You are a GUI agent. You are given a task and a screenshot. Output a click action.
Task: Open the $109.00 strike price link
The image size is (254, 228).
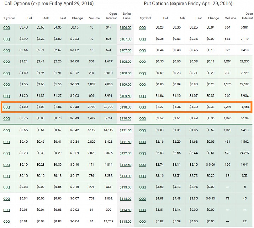(x=125, y=85)
